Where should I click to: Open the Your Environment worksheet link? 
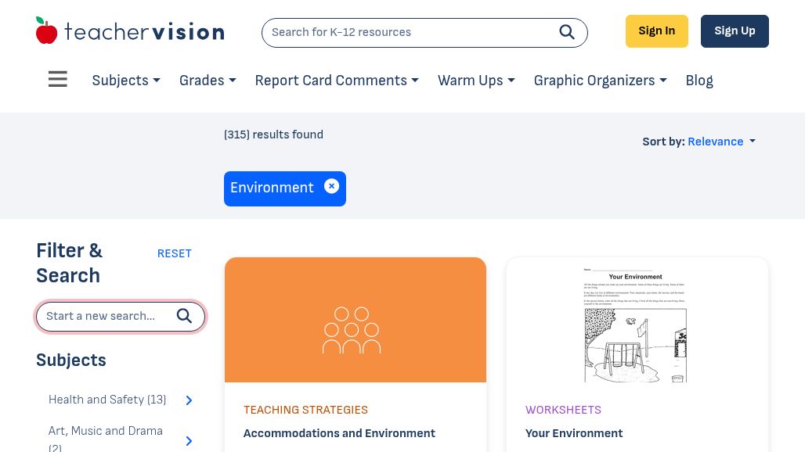pyautogui.click(x=573, y=433)
